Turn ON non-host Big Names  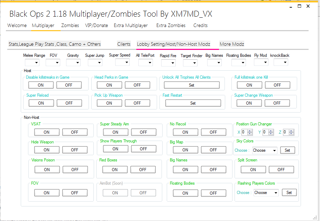185,170
